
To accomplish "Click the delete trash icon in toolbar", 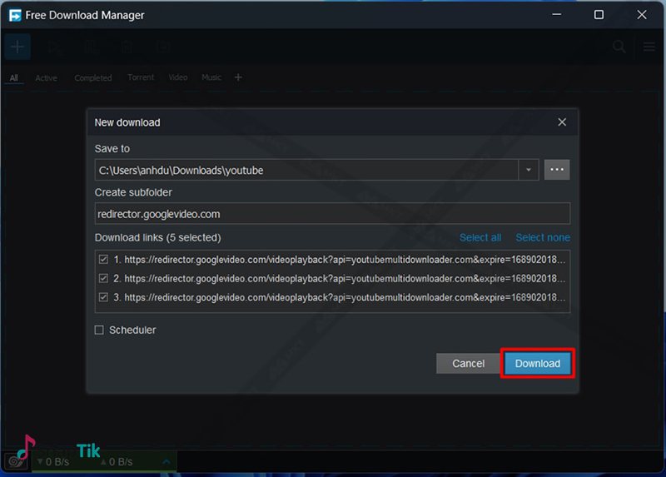I will pyautogui.click(x=127, y=47).
